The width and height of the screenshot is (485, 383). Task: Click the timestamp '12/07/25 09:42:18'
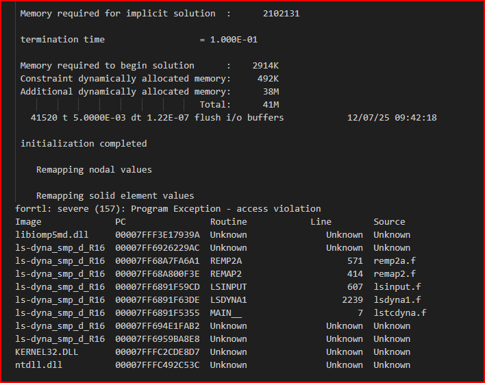(x=392, y=117)
